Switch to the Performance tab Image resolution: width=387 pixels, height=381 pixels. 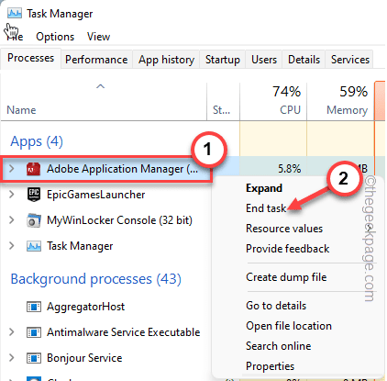pos(96,60)
